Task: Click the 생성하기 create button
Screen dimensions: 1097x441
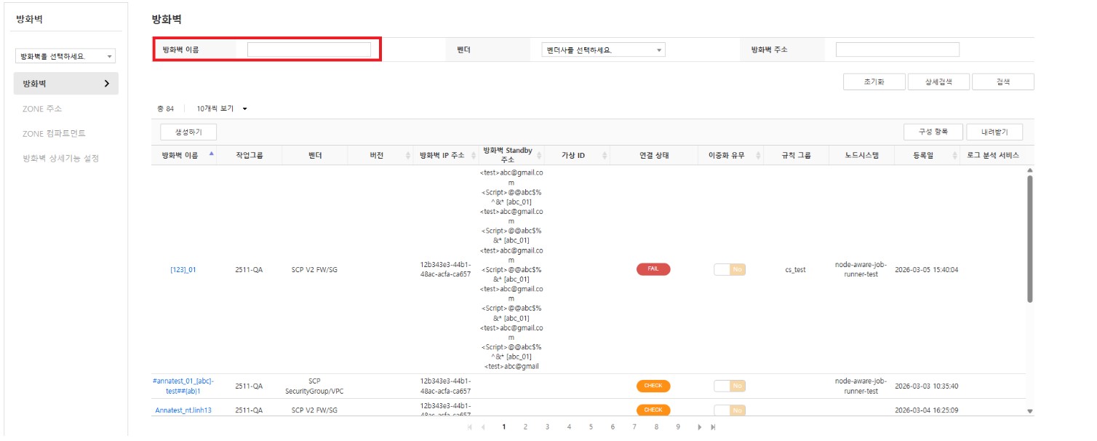Action: click(188, 132)
